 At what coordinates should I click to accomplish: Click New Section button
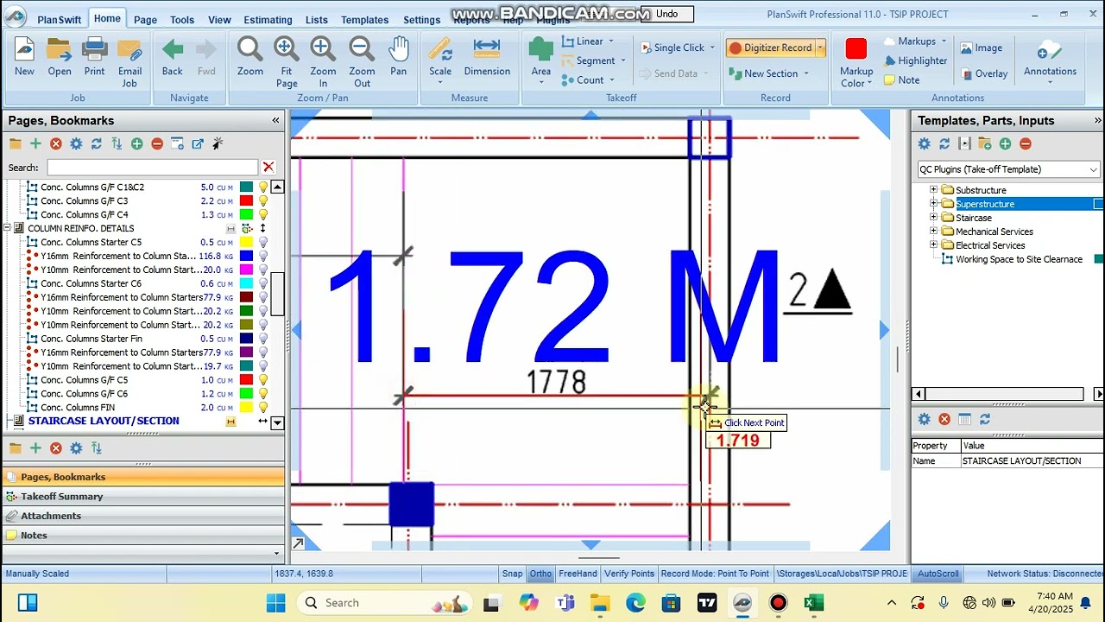769,73
